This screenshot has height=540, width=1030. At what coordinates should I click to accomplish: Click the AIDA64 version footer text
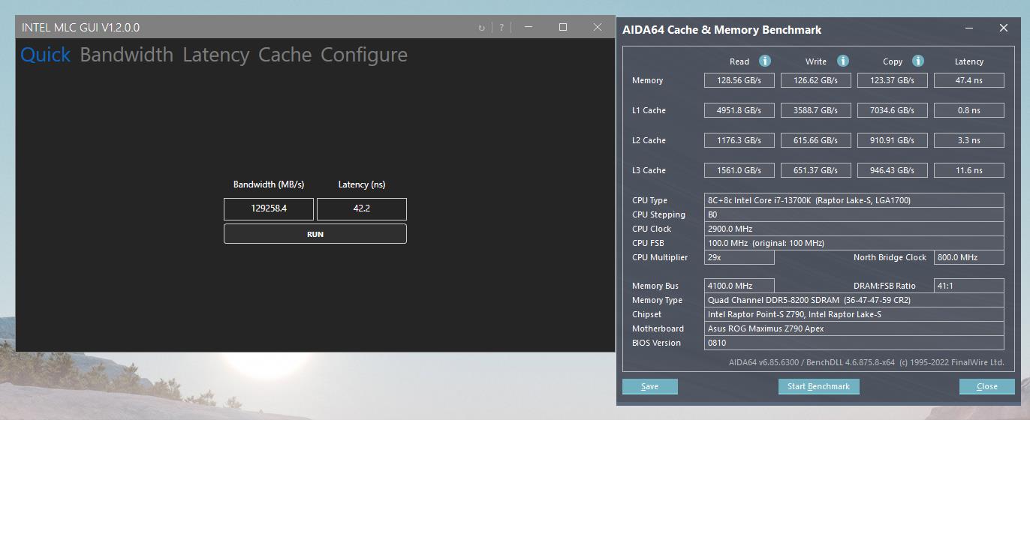[x=866, y=363]
